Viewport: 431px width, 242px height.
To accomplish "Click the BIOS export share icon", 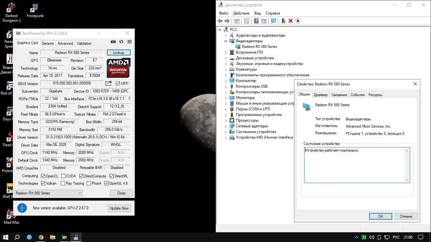I will coord(109,83).
